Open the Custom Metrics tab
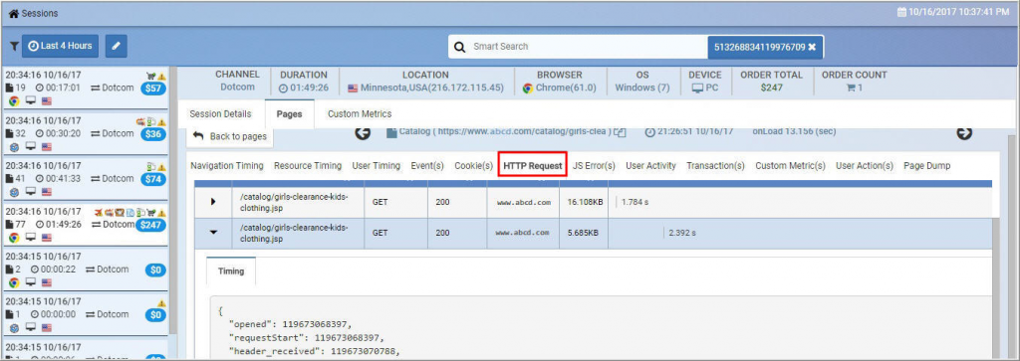Viewport: 1020px width, 361px height. [360, 113]
